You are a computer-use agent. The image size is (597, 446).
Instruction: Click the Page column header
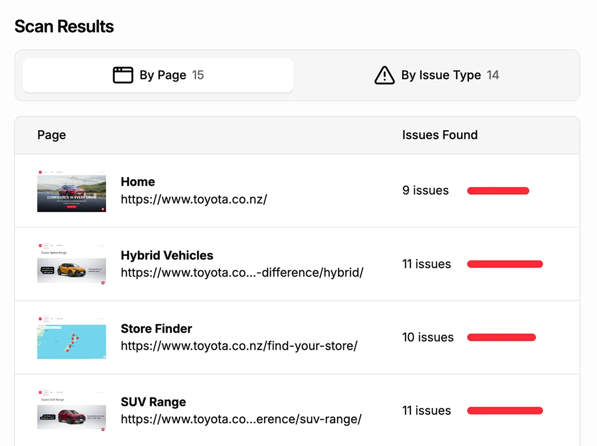51,135
